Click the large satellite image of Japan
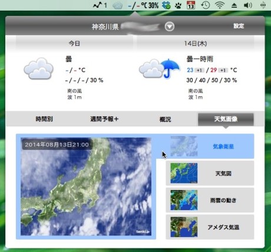Image resolution: width=271 pixels, height=252 pixels. tap(86, 186)
